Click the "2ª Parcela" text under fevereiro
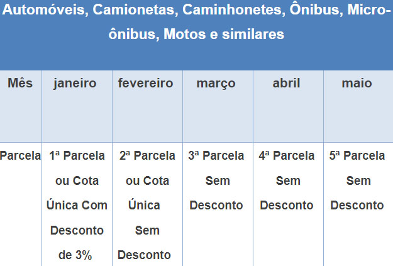Viewport: 393px width, 266px height. tap(147, 156)
